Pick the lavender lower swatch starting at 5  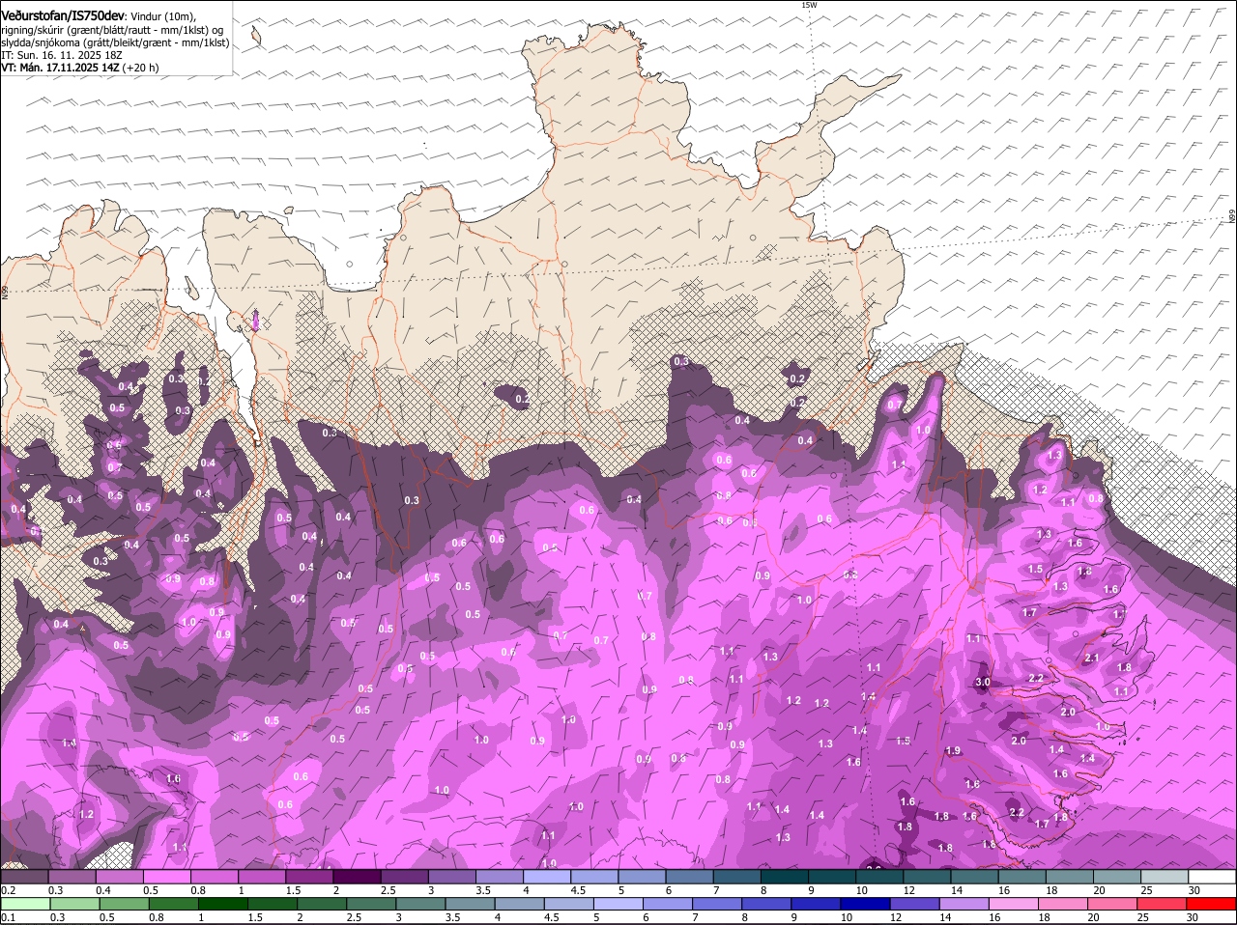[x=618, y=904]
